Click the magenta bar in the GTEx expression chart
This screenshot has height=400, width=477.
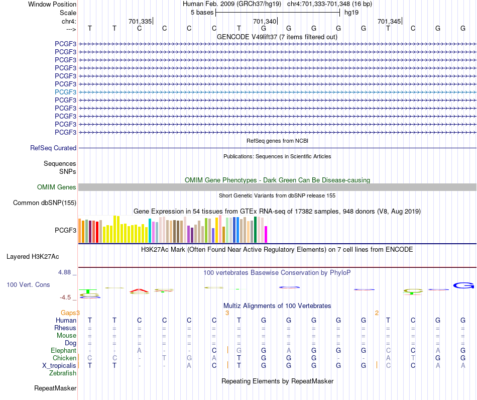(266, 234)
